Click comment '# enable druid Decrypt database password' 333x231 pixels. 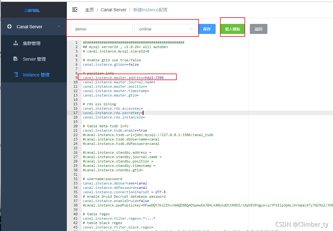[x=124, y=196]
